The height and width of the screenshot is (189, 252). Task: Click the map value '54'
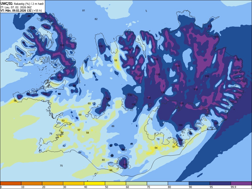click(x=156, y=148)
